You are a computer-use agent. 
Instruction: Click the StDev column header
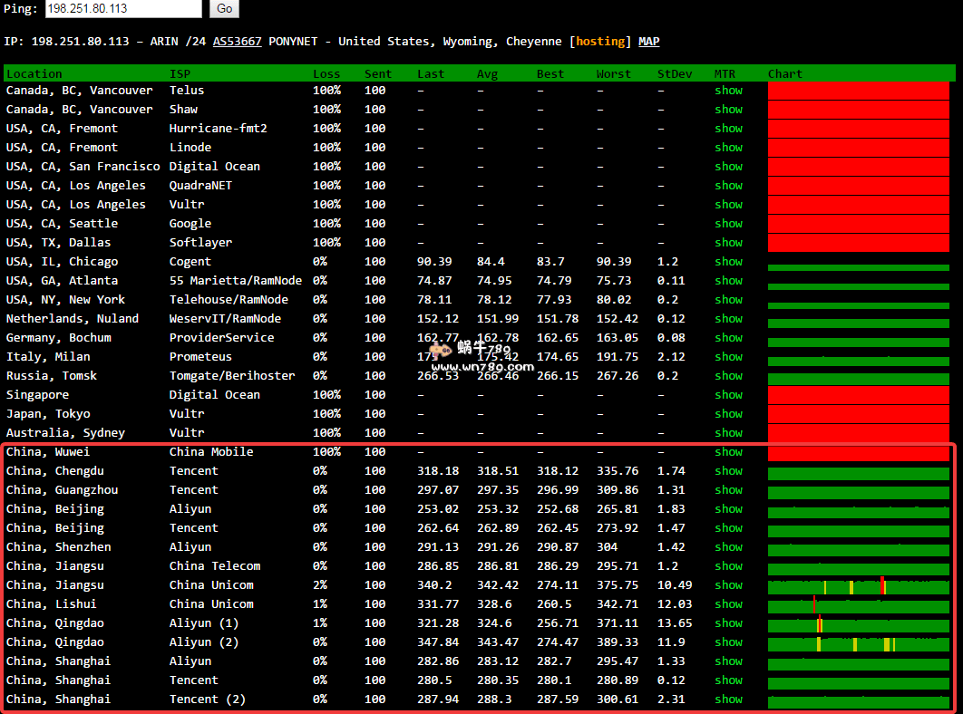click(x=674, y=74)
